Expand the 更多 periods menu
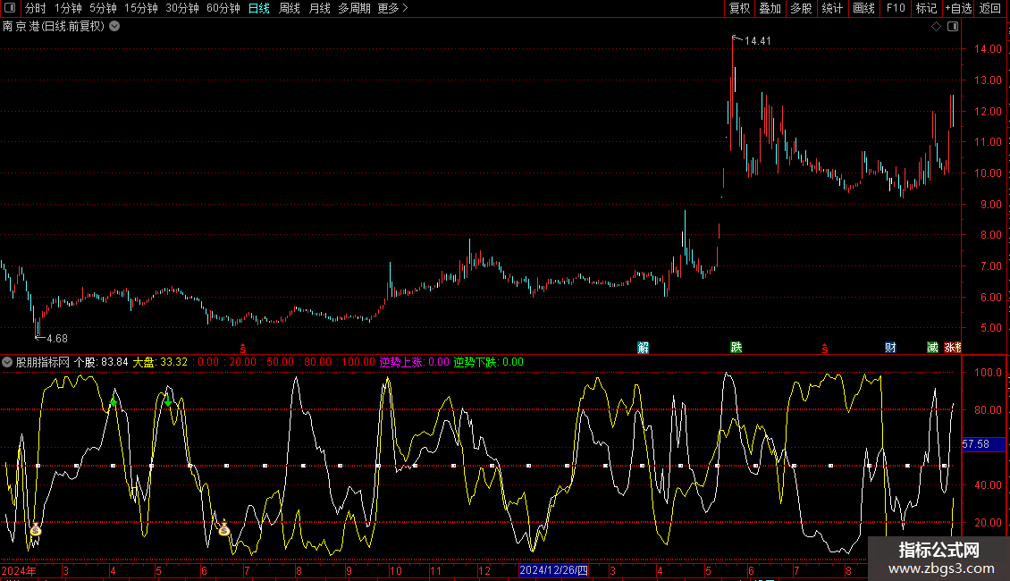Screen dimensions: 1010x581 pyautogui.click(x=392, y=8)
